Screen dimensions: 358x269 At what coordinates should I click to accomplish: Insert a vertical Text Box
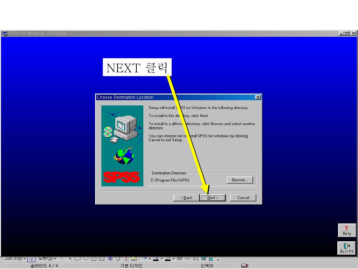pos(102,258)
